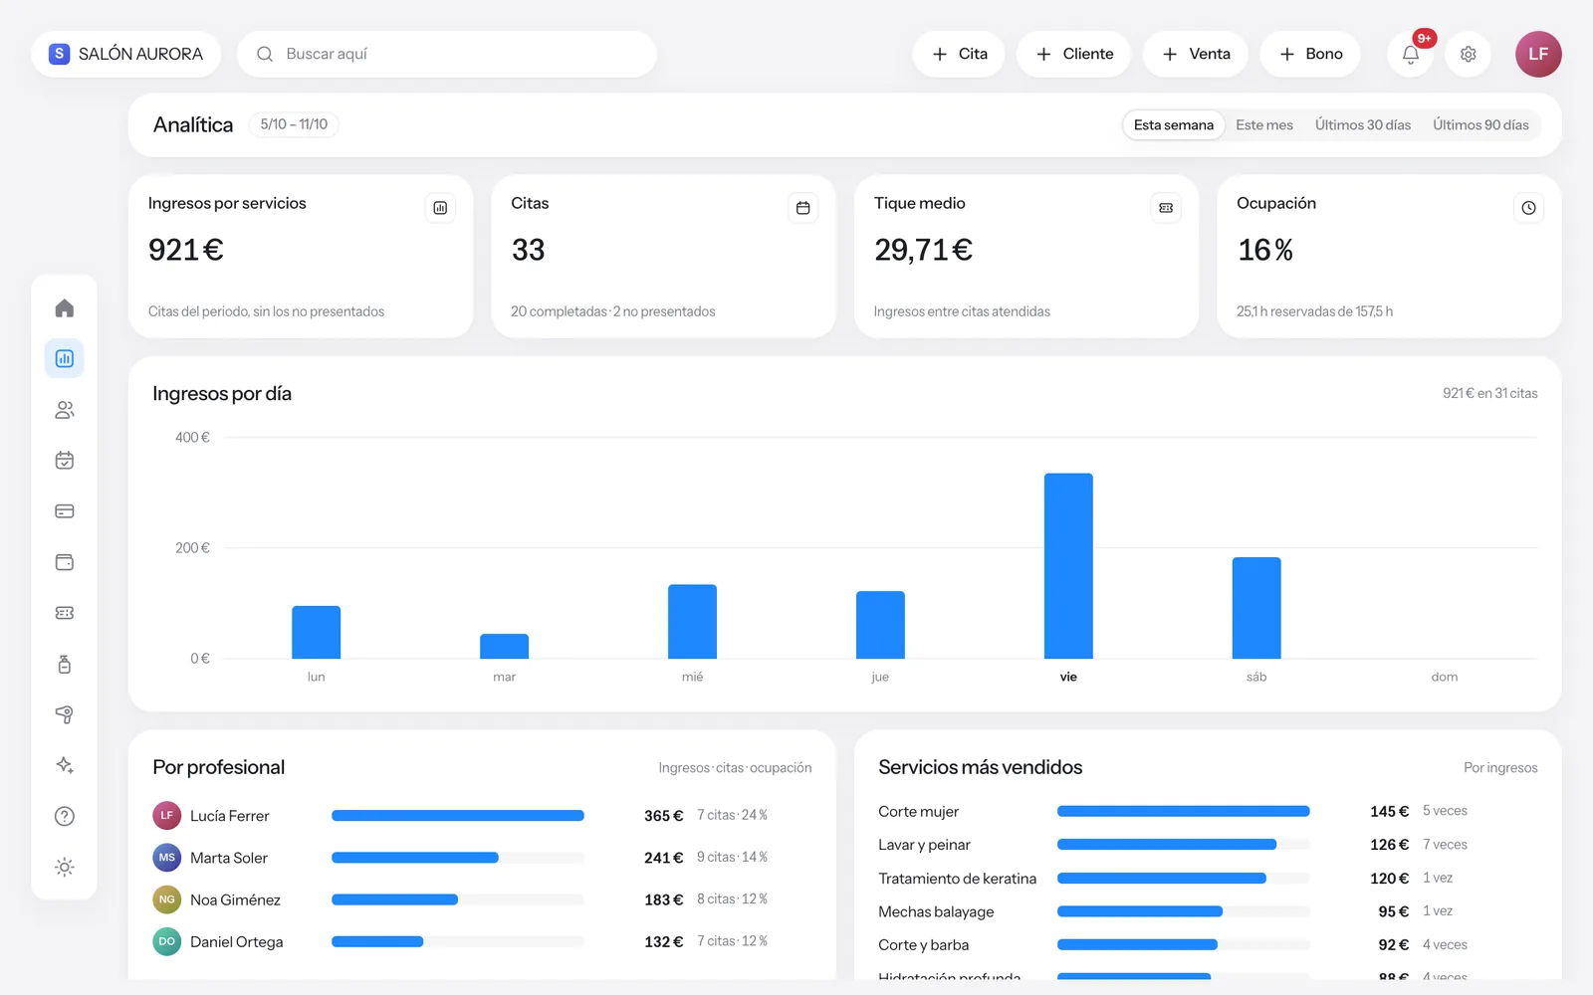Open the home icon in sidebar
Screen dimensions: 1593x995
65,307
